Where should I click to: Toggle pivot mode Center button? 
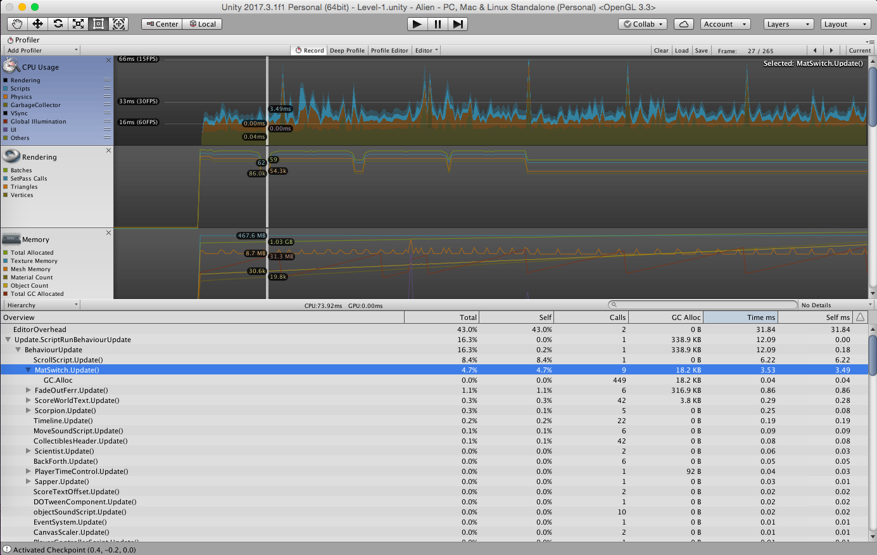tap(162, 24)
